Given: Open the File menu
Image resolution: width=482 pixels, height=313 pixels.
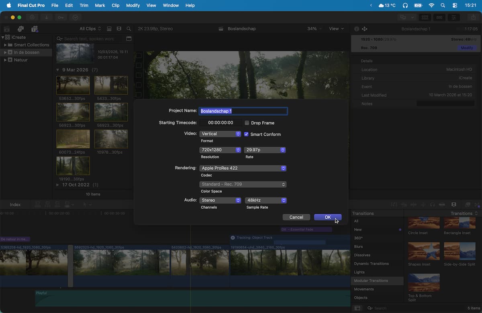Looking at the screenshot, I should point(55,5).
